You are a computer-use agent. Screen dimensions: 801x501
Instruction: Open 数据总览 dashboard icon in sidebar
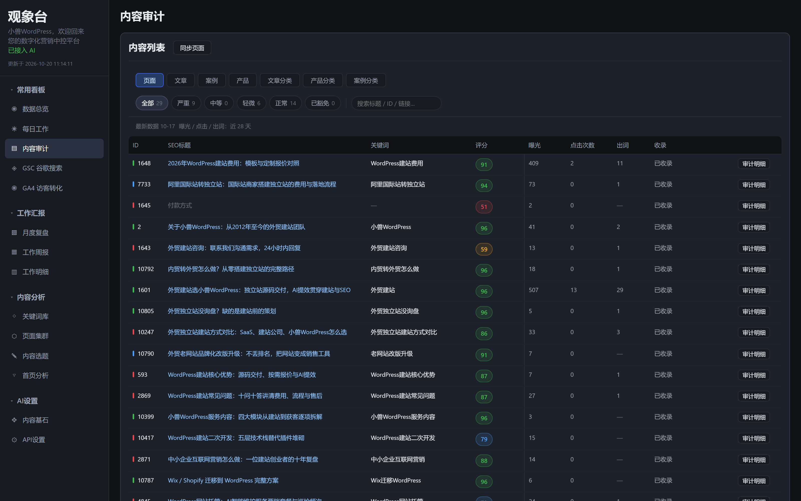[14, 109]
